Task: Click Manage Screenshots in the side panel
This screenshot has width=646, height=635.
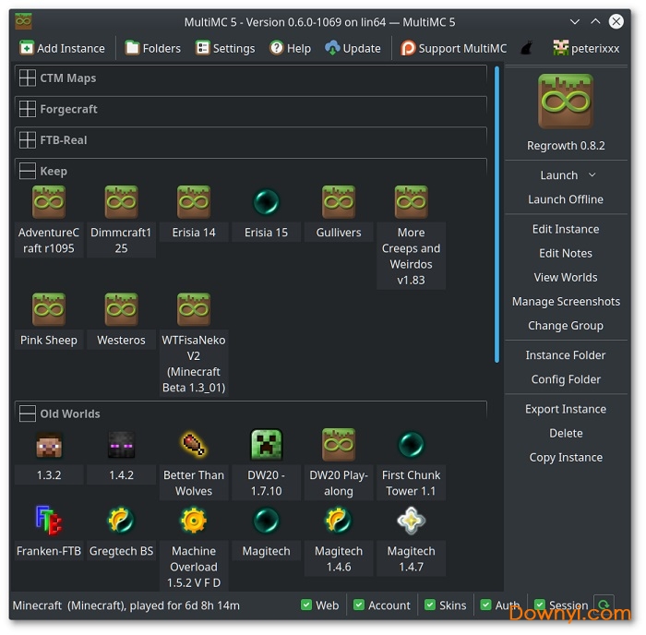Action: (566, 301)
